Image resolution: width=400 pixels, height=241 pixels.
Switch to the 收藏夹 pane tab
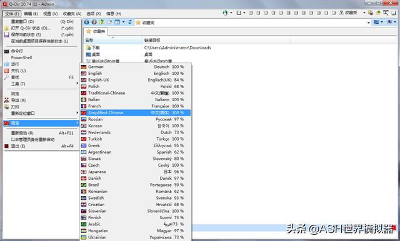[96, 31]
